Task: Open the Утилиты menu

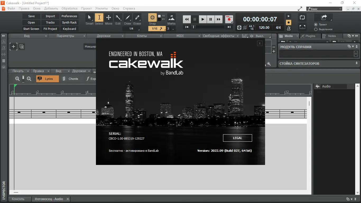Action: coord(101,8)
